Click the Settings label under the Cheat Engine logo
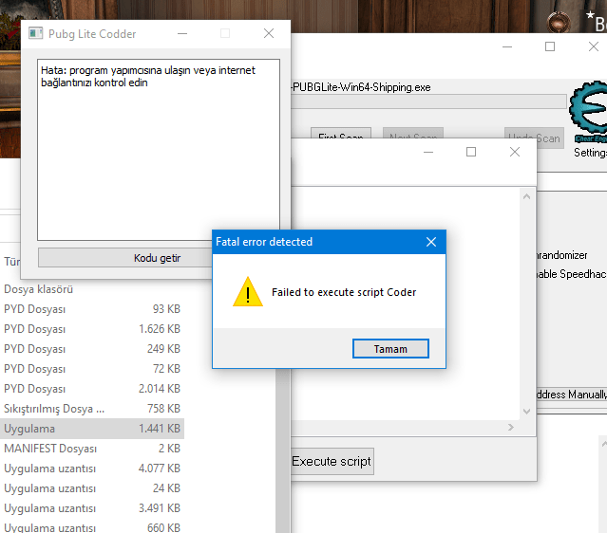This screenshot has height=533, width=607. (590, 153)
